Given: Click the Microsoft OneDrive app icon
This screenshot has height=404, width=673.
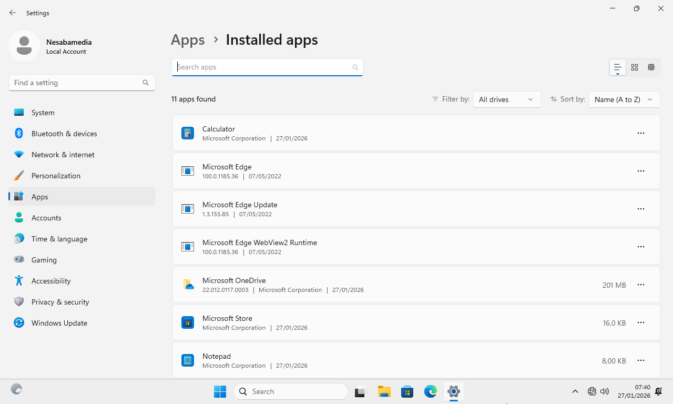Looking at the screenshot, I should coord(188,285).
